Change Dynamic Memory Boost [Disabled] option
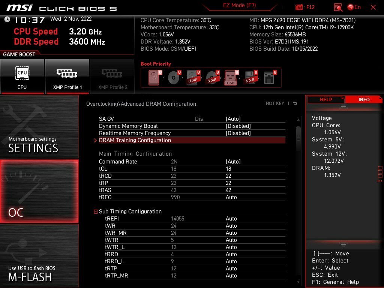This screenshot has width=384, height=288. coord(238,126)
